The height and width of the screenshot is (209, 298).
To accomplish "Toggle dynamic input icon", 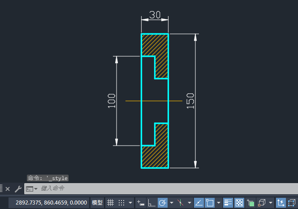I will click(x=141, y=203).
